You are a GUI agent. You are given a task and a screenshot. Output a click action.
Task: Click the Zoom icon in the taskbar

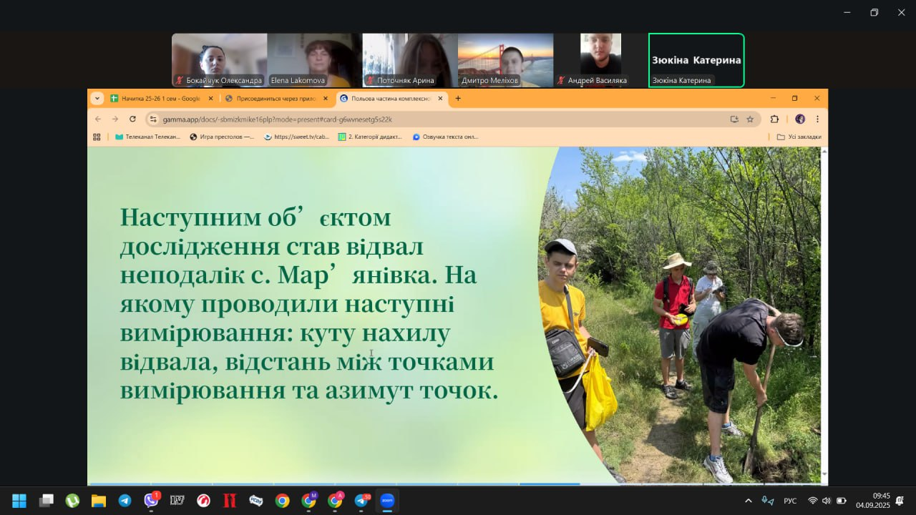point(387,501)
